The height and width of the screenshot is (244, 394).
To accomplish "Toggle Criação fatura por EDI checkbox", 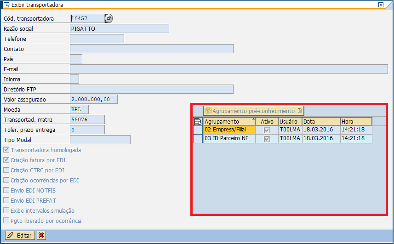I will coord(6,160).
